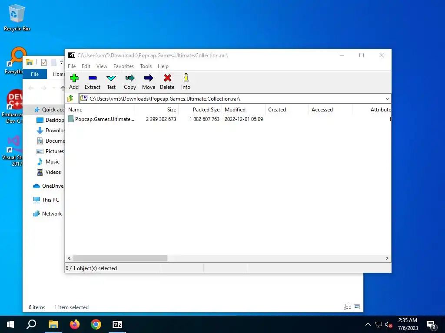Switch Explorer to the details view icon
Viewport: 445px width, 333px height.
tap(347, 307)
